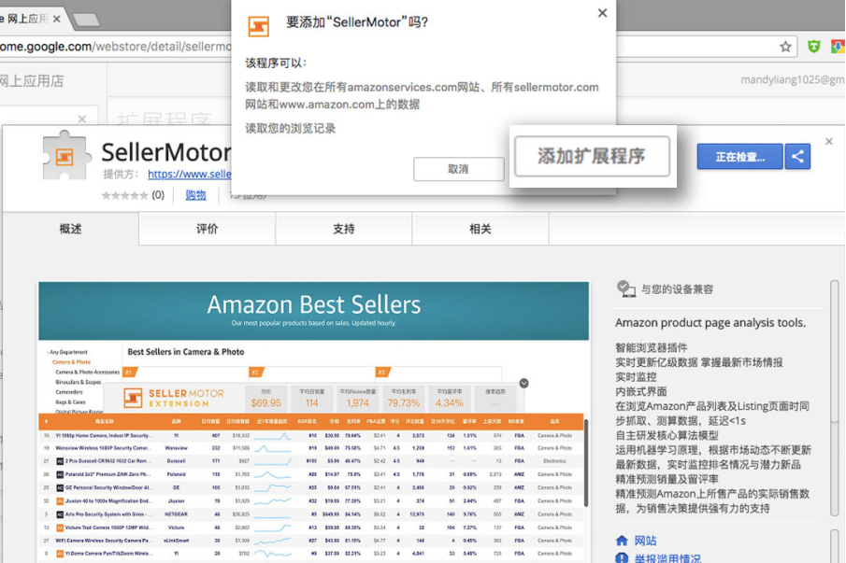Click the clear X in the store search box
The height and width of the screenshot is (563, 846).
point(82,119)
